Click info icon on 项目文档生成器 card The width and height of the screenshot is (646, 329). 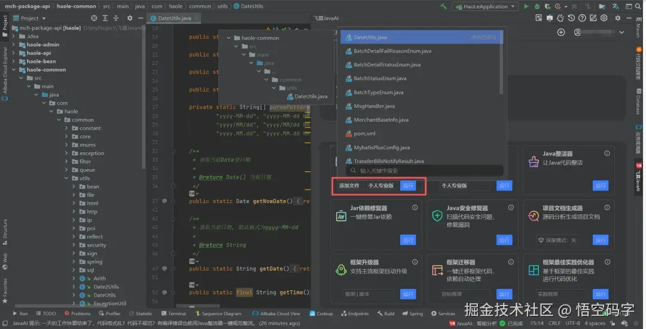pos(607,208)
